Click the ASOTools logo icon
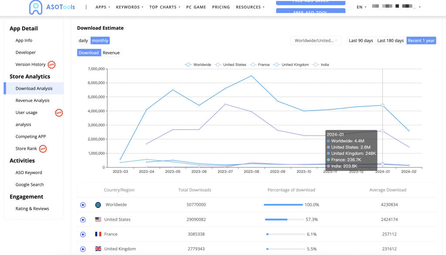This screenshot has height=255, width=446. (36, 7)
